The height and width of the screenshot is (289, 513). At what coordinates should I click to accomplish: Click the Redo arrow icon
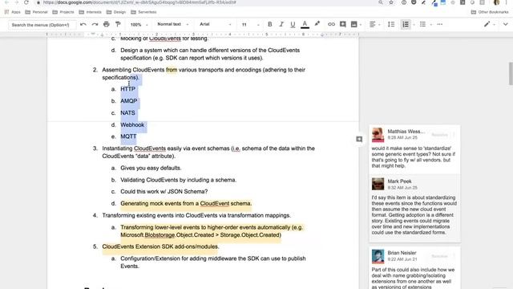(x=95, y=24)
